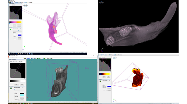Collapse View Options panel in teal-background window
Viewport: 187px width, 104px height.
tap(26, 86)
